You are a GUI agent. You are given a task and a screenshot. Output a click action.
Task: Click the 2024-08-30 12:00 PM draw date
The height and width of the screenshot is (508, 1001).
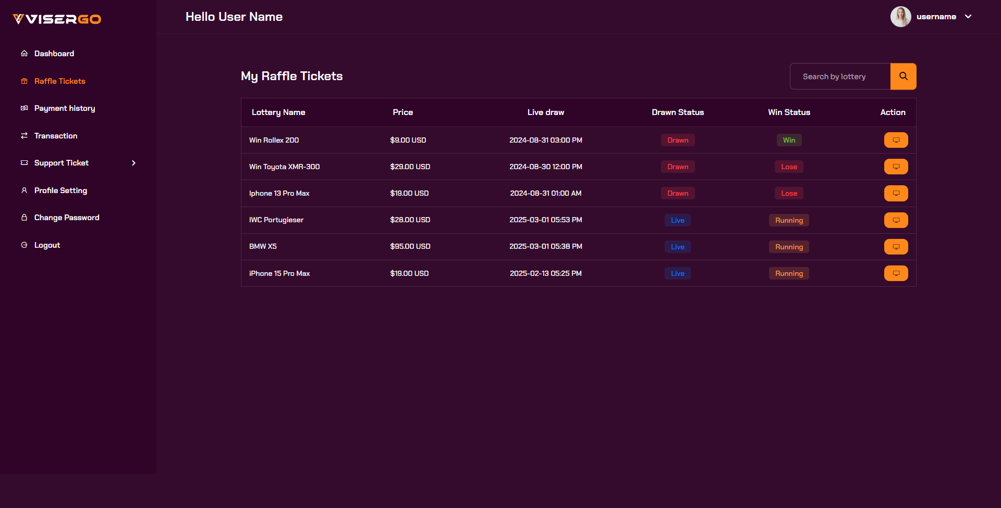tap(546, 167)
